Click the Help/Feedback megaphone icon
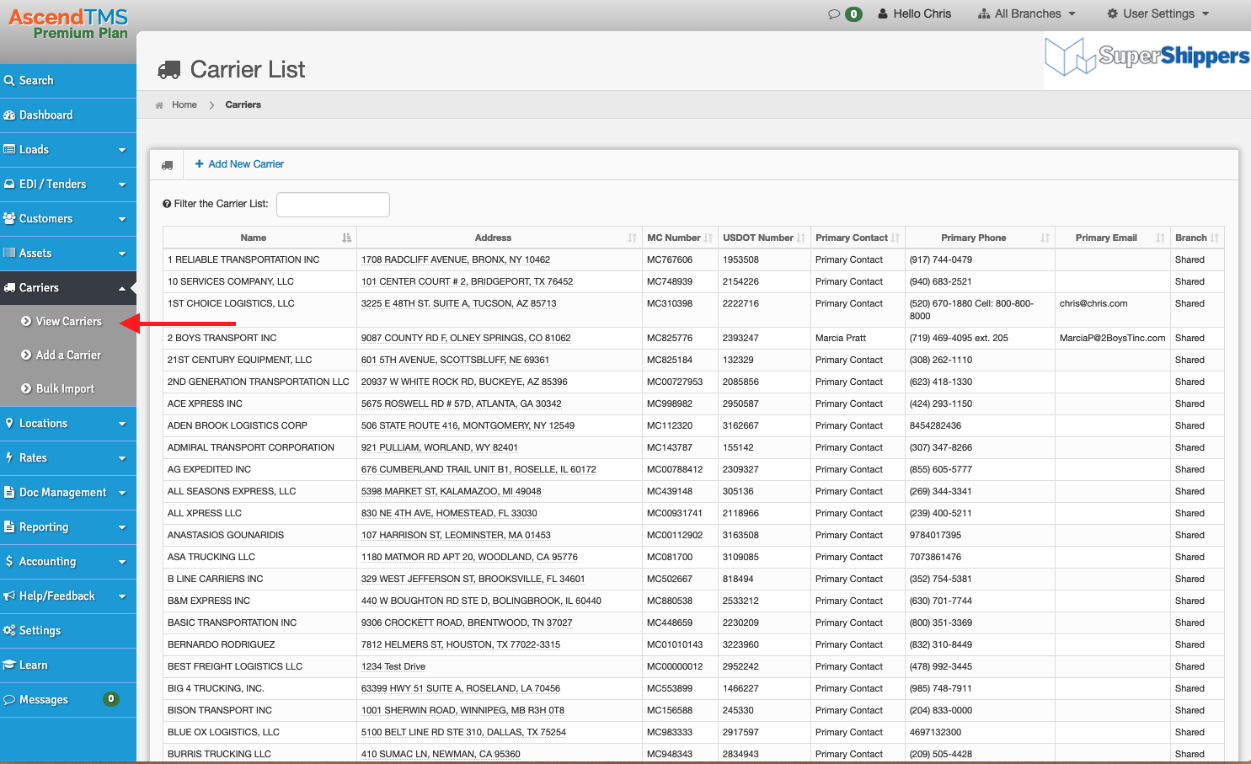 pos(9,596)
